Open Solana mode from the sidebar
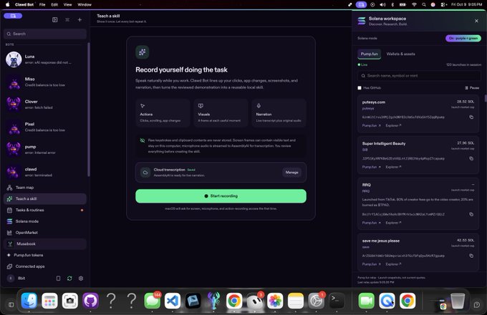The height and width of the screenshot is (315, 487). (45, 221)
